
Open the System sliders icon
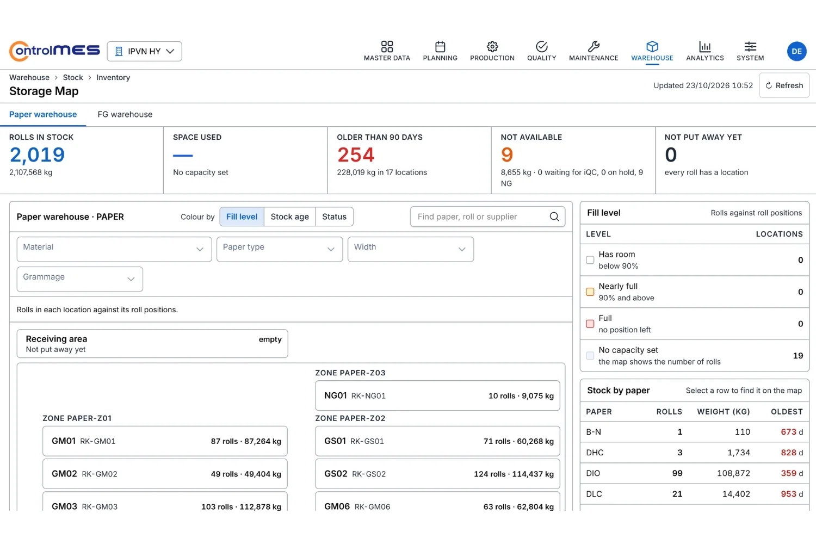tap(750, 46)
